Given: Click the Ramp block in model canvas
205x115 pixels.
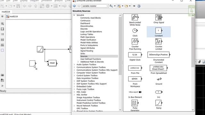Looking at the screenshot, I should tap(40, 49).
